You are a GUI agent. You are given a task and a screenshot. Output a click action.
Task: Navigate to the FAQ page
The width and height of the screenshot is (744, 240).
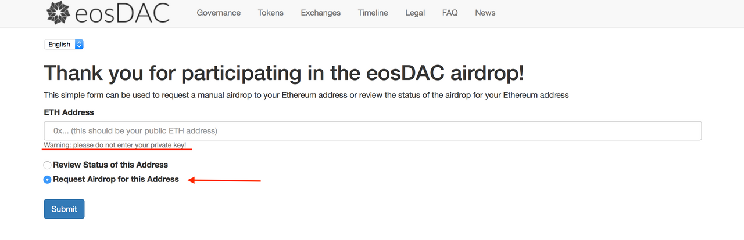pyautogui.click(x=450, y=13)
